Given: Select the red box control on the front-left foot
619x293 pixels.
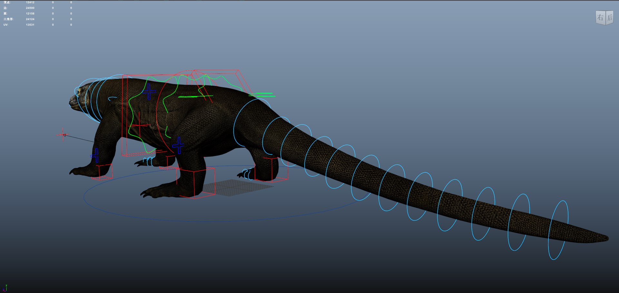Looking at the screenshot, I should 102,172.
